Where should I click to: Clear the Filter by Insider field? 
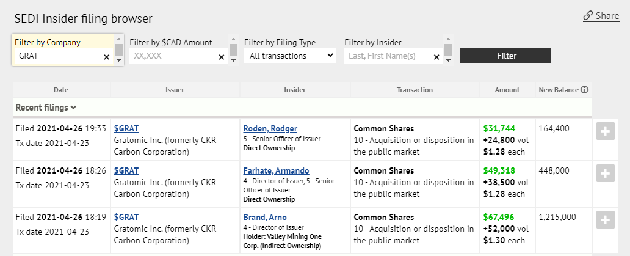(436, 57)
